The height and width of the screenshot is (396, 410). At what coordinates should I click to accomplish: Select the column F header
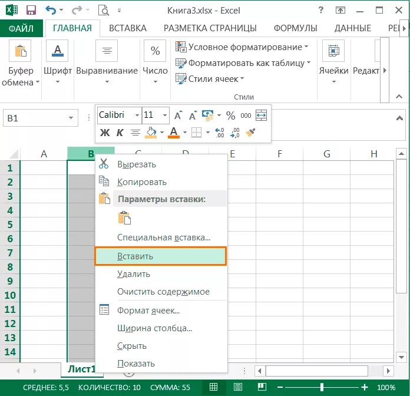(x=280, y=154)
